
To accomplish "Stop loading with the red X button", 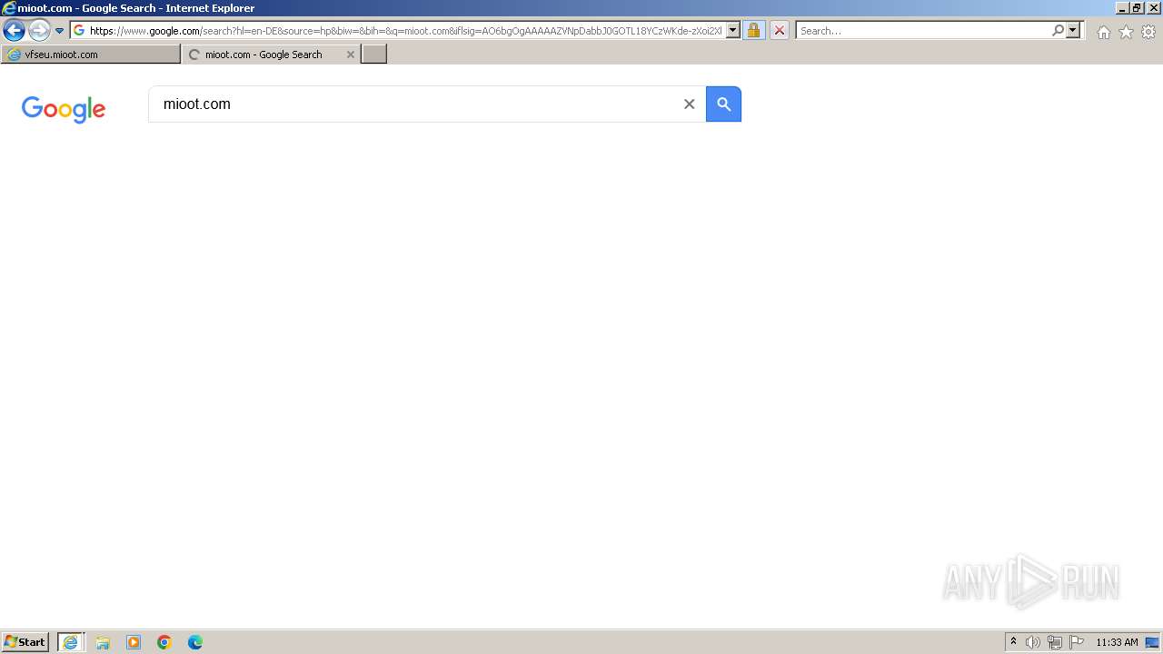I will (779, 31).
